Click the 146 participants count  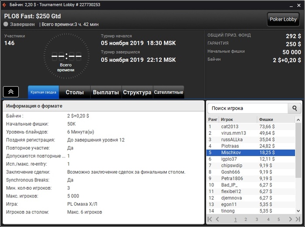pyautogui.click(x=9, y=43)
